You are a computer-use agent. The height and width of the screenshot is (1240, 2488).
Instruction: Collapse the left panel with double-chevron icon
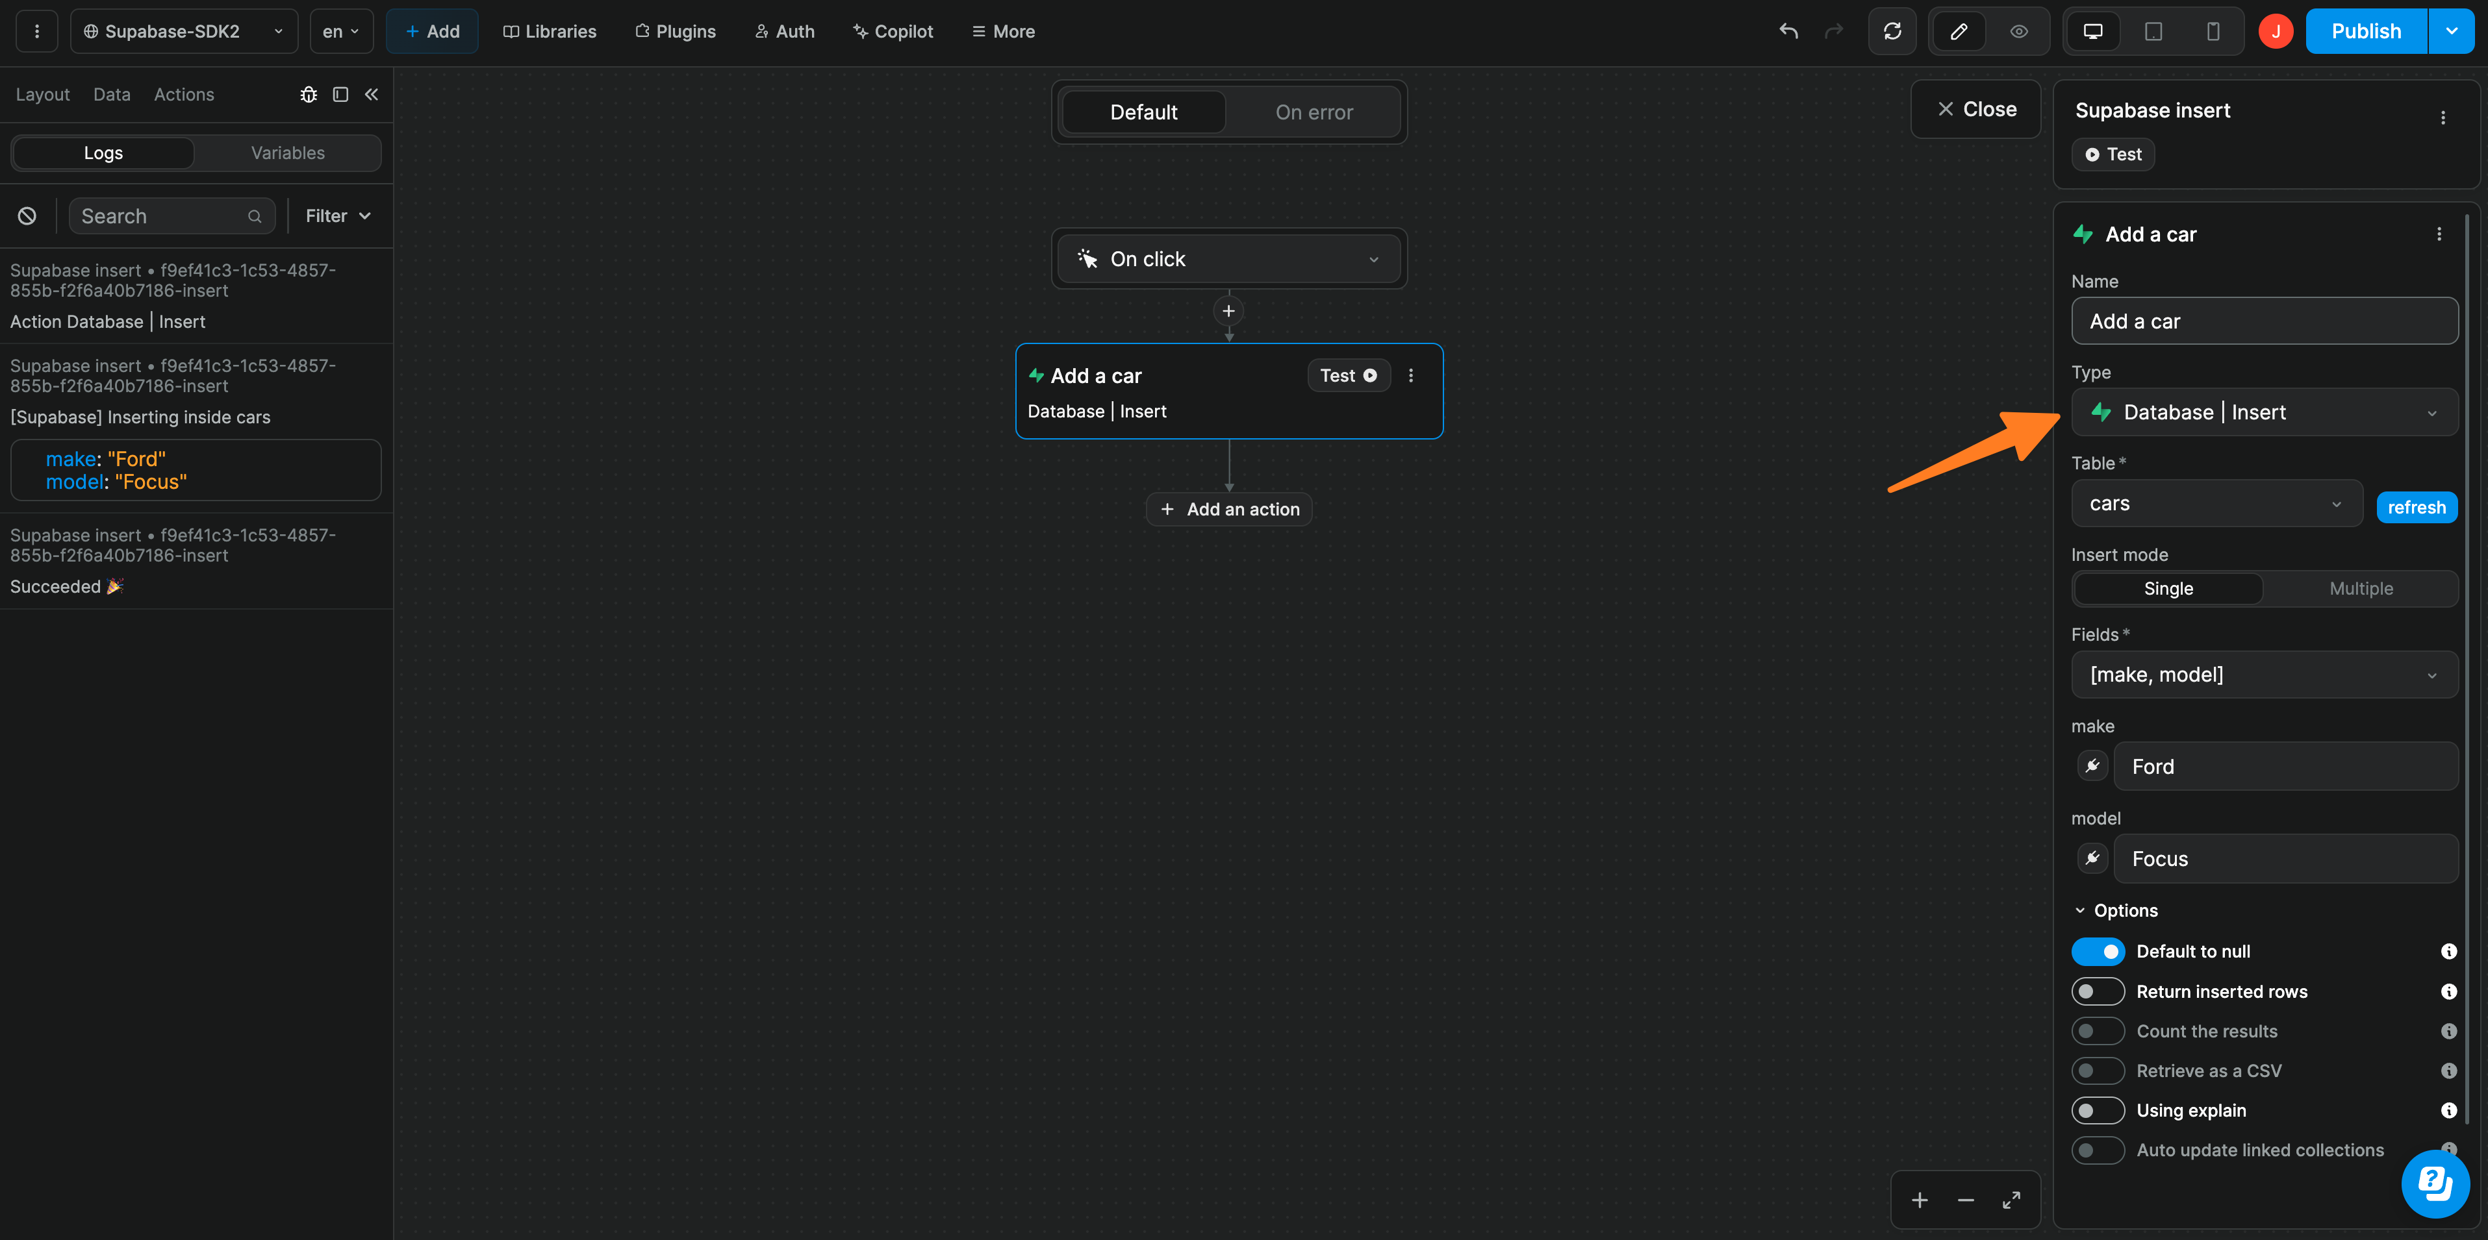point(372,93)
